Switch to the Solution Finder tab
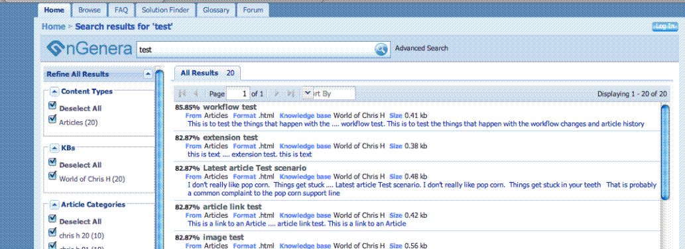The image size is (685, 249). (166, 10)
